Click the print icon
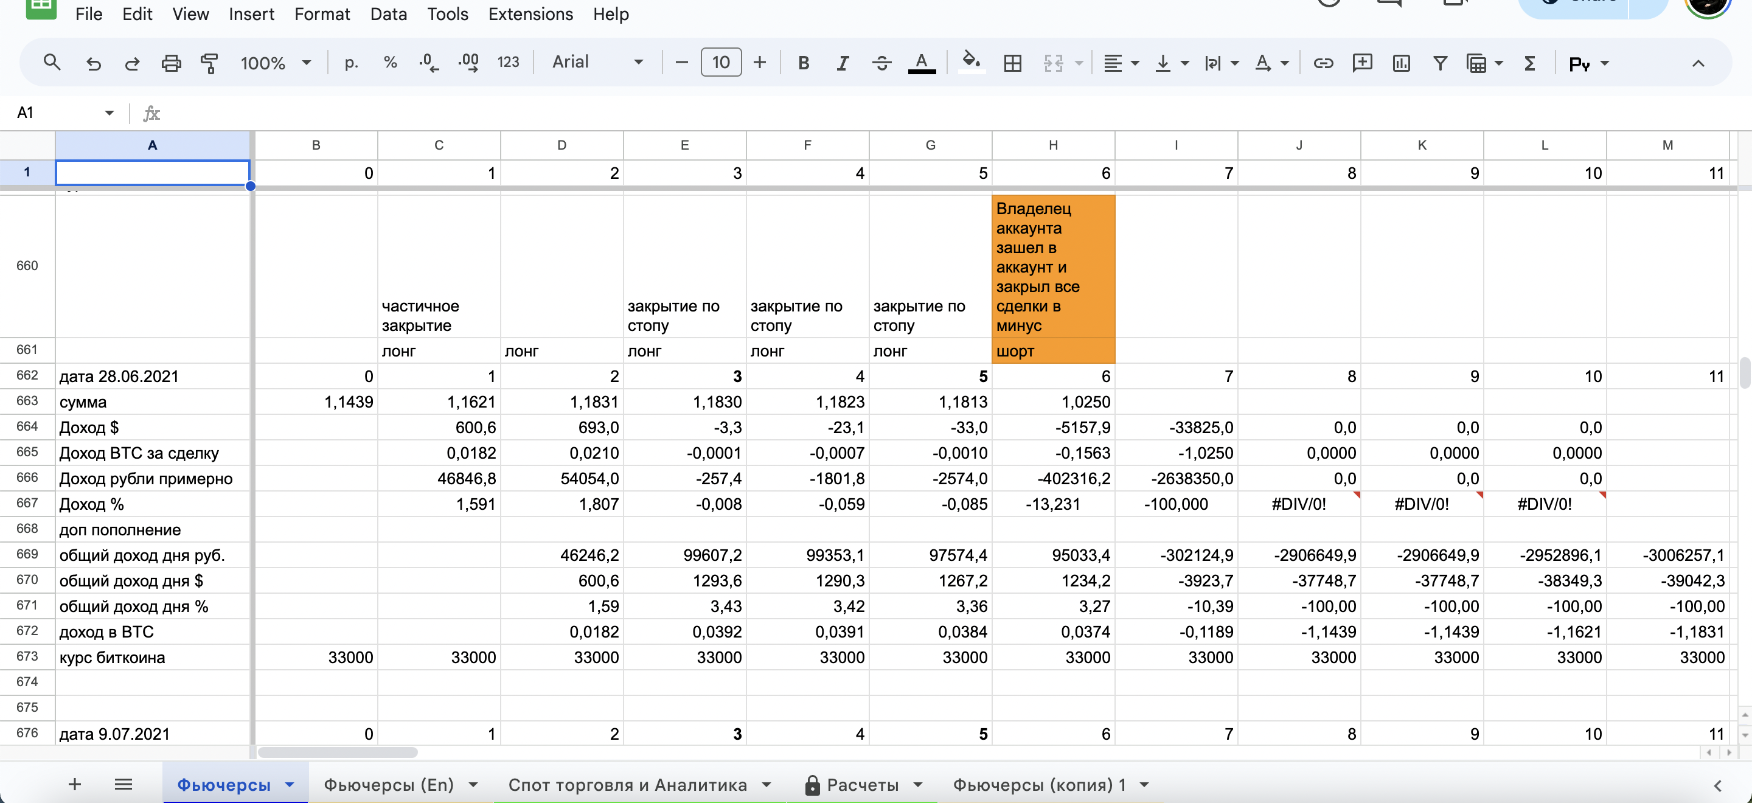The height and width of the screenshot is (803, 1752). (x=171, y=63)
